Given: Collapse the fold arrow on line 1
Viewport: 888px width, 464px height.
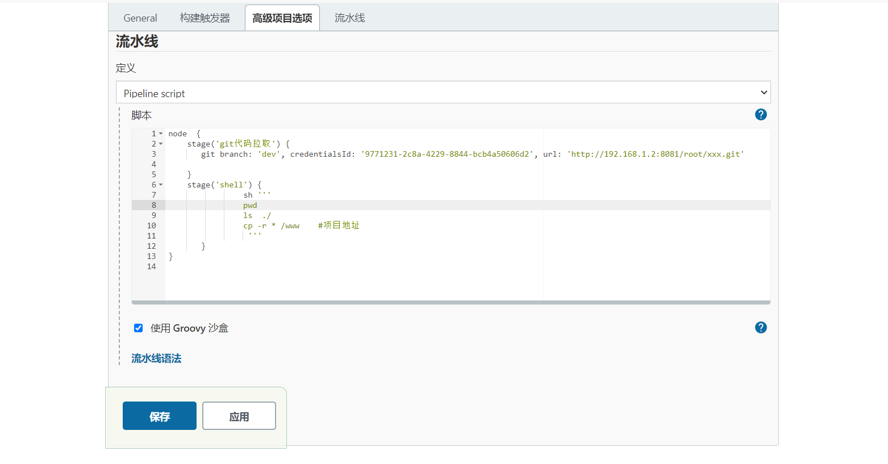Looking at the screenshot, I should [161, 133].
